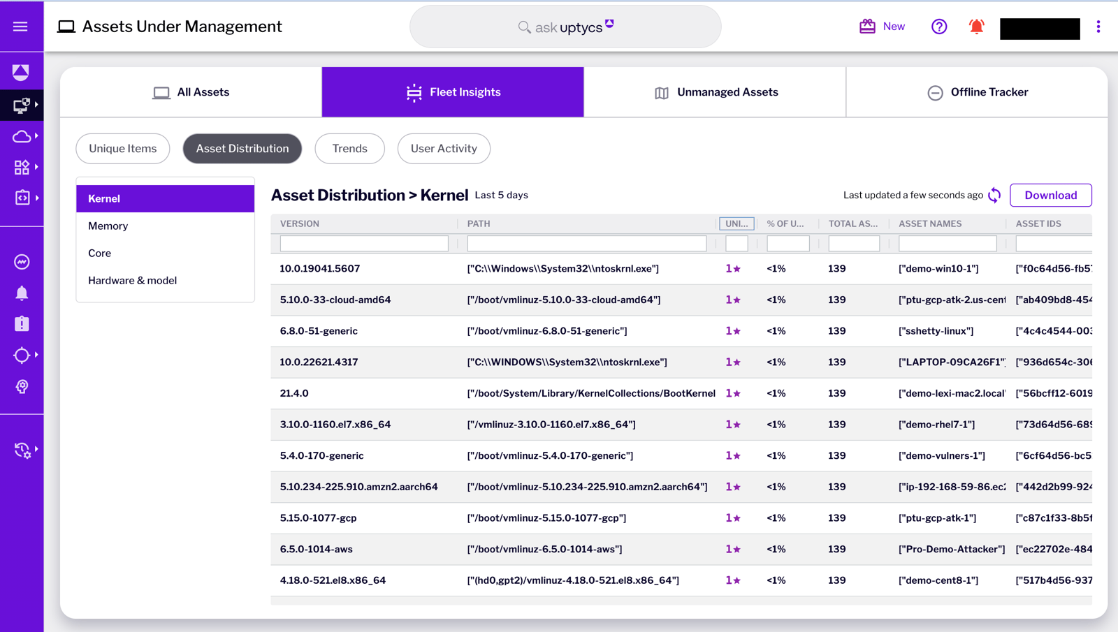This screenshot has height=632, width=1118.
Task: Open the Unmanaged Assets tab
Action: pyautogui.click(x=715, y=92)
